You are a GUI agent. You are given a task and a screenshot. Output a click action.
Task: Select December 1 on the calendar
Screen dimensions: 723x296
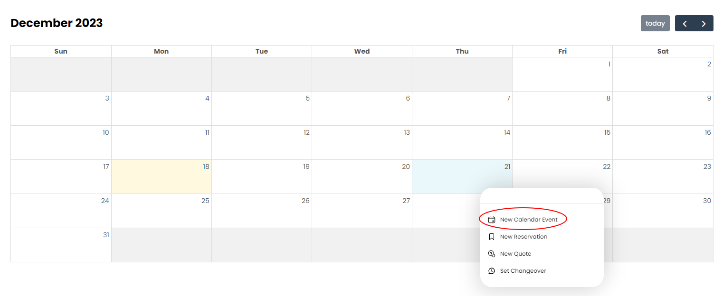pyautogui.click(x=562, y=74)
